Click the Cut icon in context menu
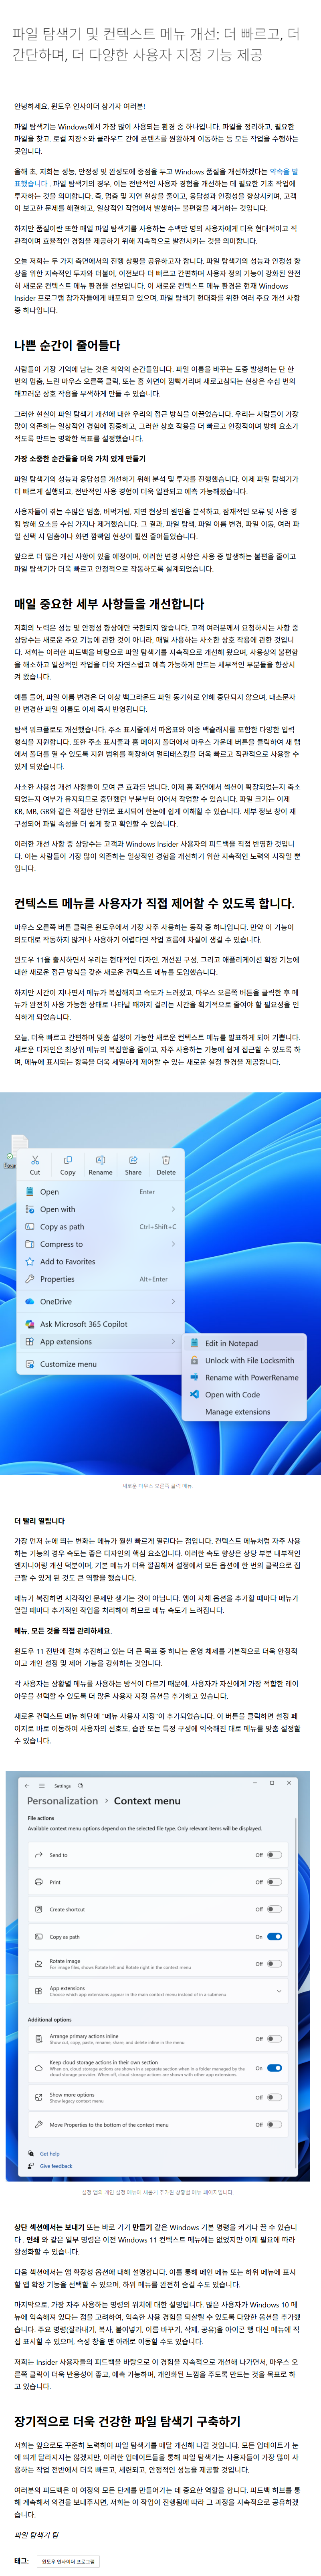This screenshot has height=2576, width=321. coord(35,1160)
